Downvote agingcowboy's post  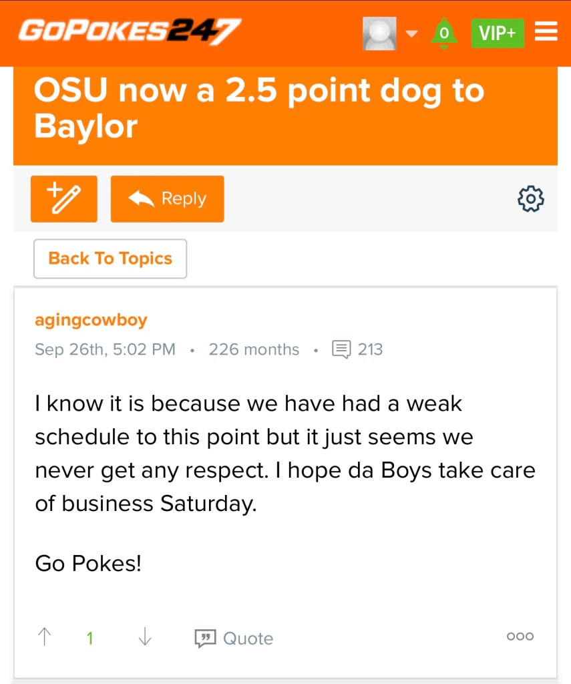tap(144, 637)
